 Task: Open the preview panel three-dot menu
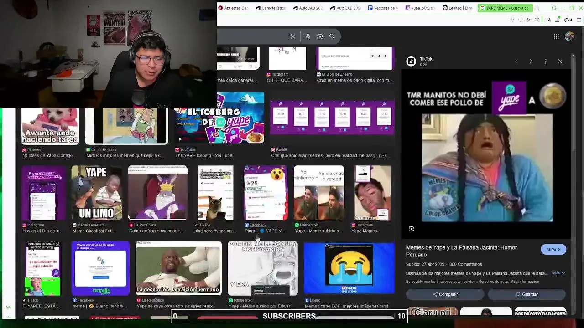pyautogui.click(x=545, y=61)
